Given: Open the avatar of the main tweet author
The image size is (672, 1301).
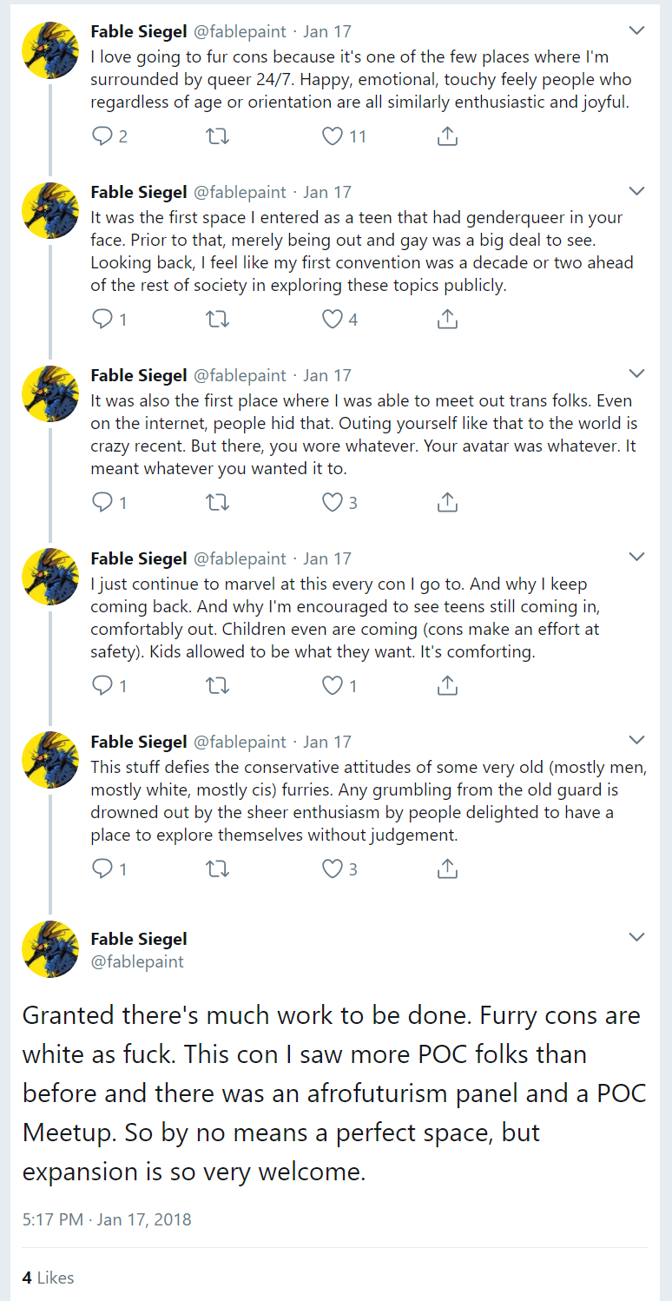Looking at the screenshot, I should 50,949.
